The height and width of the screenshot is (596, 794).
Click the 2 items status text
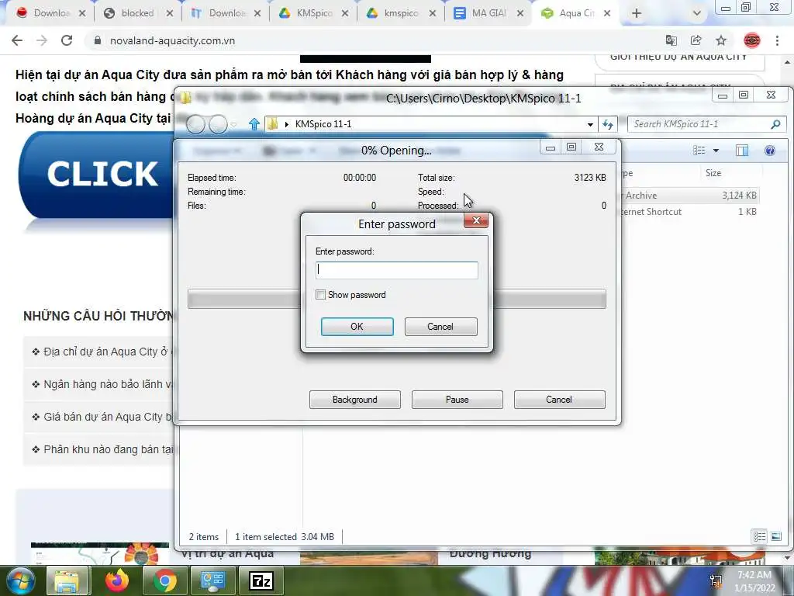point(204,537)
